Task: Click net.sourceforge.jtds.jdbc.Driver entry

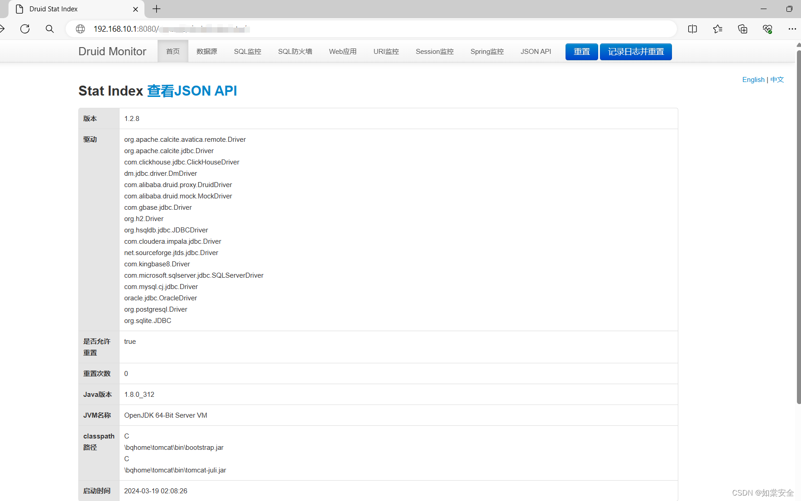Action: pyautogui.click(x=171, y=253)
